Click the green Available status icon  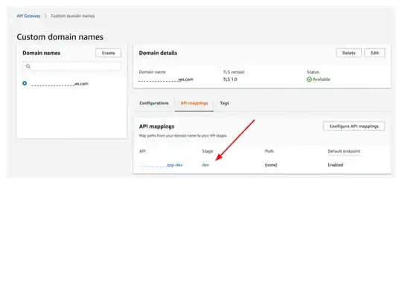(309, 80)
